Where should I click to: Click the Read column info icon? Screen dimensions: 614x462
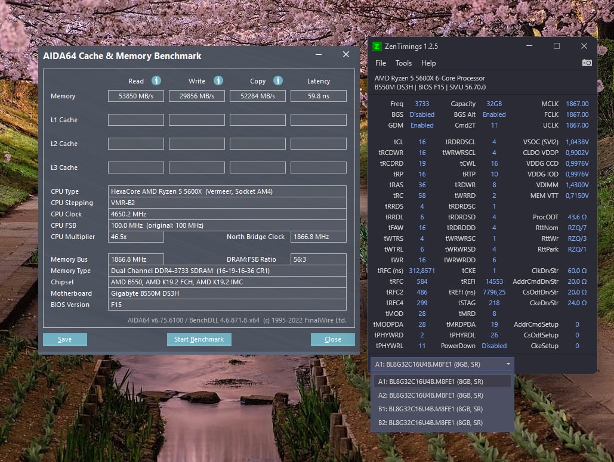coord(156,80)
